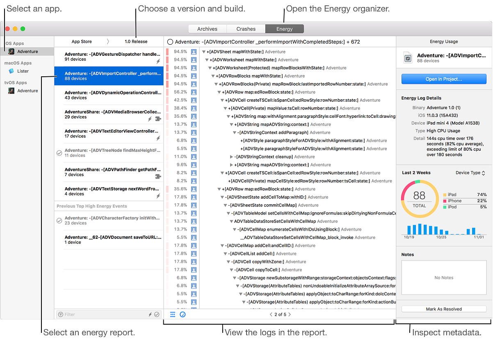Click the yellow iPad legend swatch

(445, 195)
